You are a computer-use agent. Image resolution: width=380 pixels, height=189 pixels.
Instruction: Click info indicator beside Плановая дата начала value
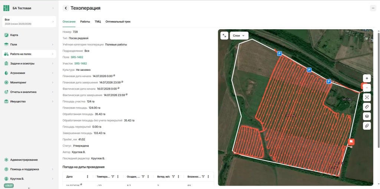coord(114,75)
